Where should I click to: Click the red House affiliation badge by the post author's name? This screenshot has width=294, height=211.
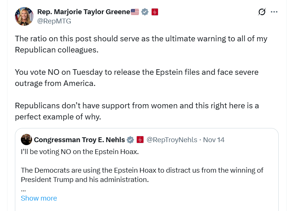[x=155, y=12]
